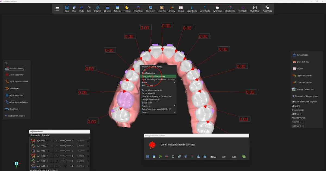326x171 pixels.
Task: Toggle Upper Jaw visibility in toolbar
Action: point(150,9)
